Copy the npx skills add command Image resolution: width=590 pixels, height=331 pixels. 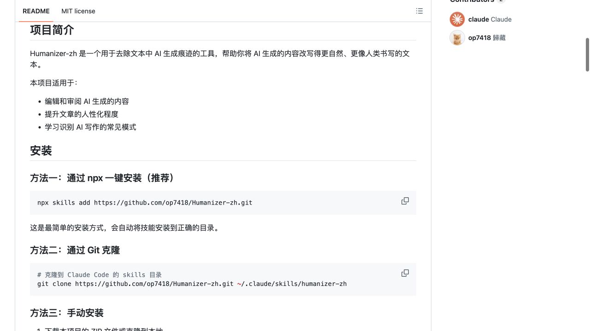coord(405,201)
